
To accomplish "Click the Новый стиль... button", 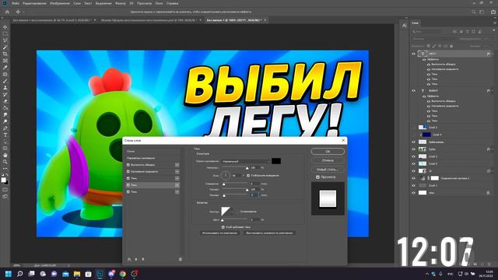I will tap(328, 170).
